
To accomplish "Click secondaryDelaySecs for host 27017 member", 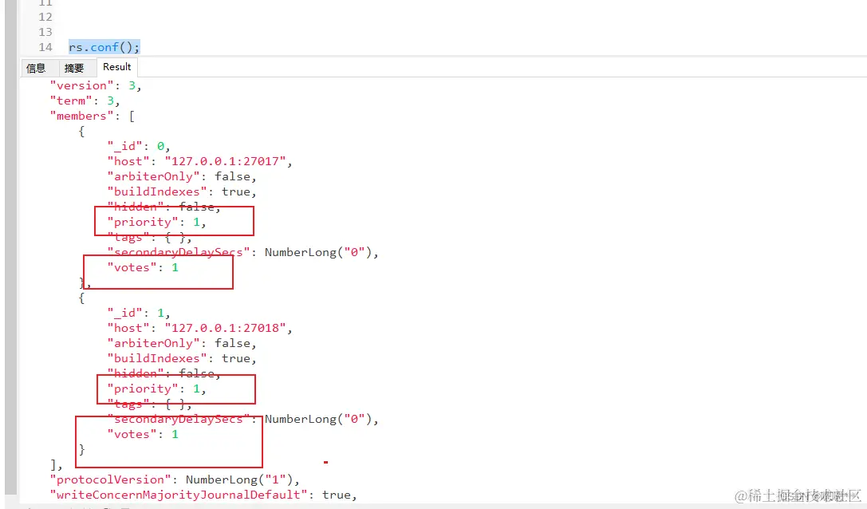I will [242, 252].
